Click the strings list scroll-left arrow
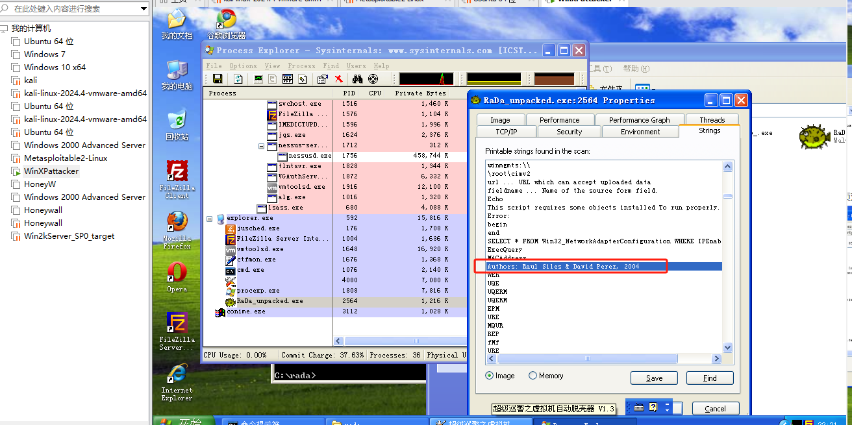The height and width of the screenshot is (425, 852). coord(490,359)
